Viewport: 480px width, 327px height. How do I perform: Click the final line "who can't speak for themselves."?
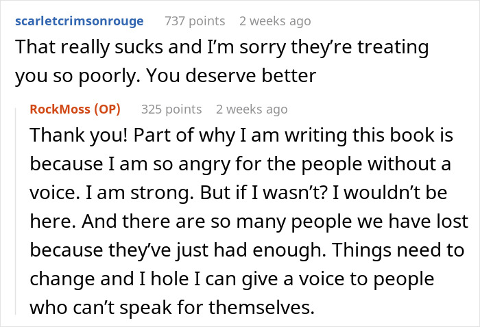point(172,307)
